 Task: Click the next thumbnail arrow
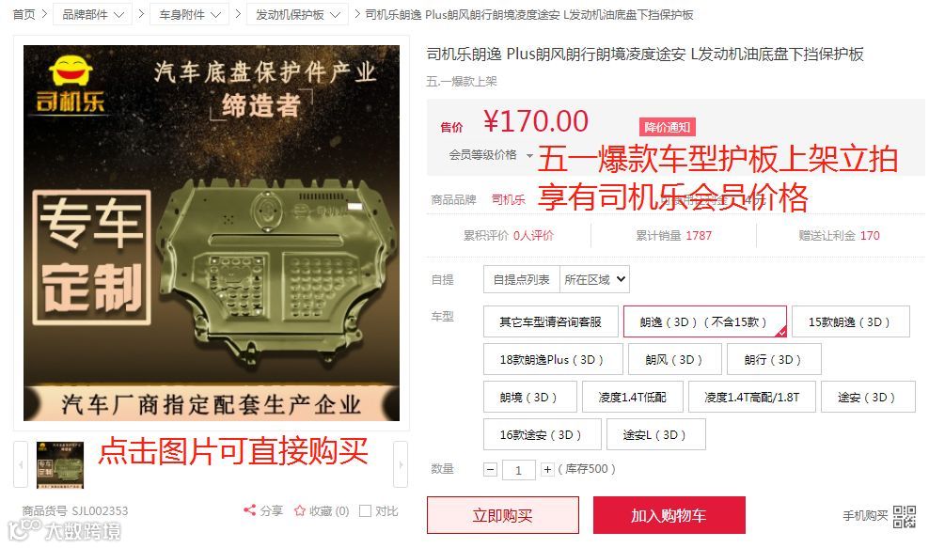pos(401,464)
